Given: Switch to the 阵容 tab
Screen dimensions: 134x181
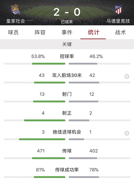Looking at the screenshot, I should (40, 32).
